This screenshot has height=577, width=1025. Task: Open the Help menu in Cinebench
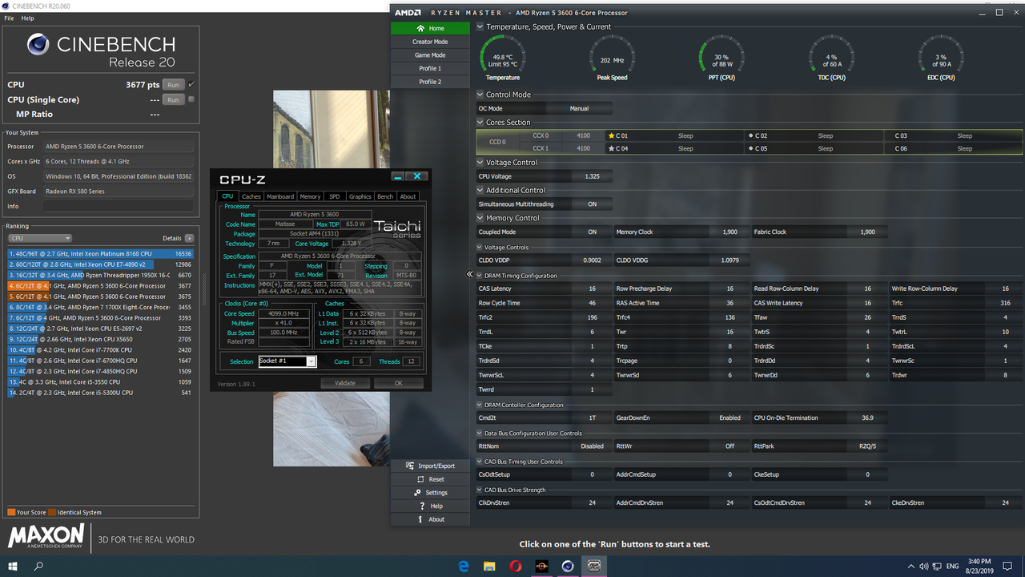[27, 18]
